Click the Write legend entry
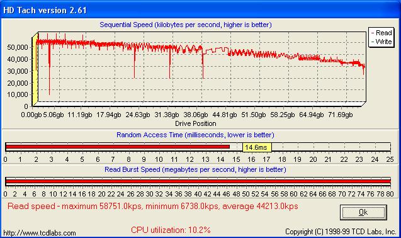 (x=381, y=42)
